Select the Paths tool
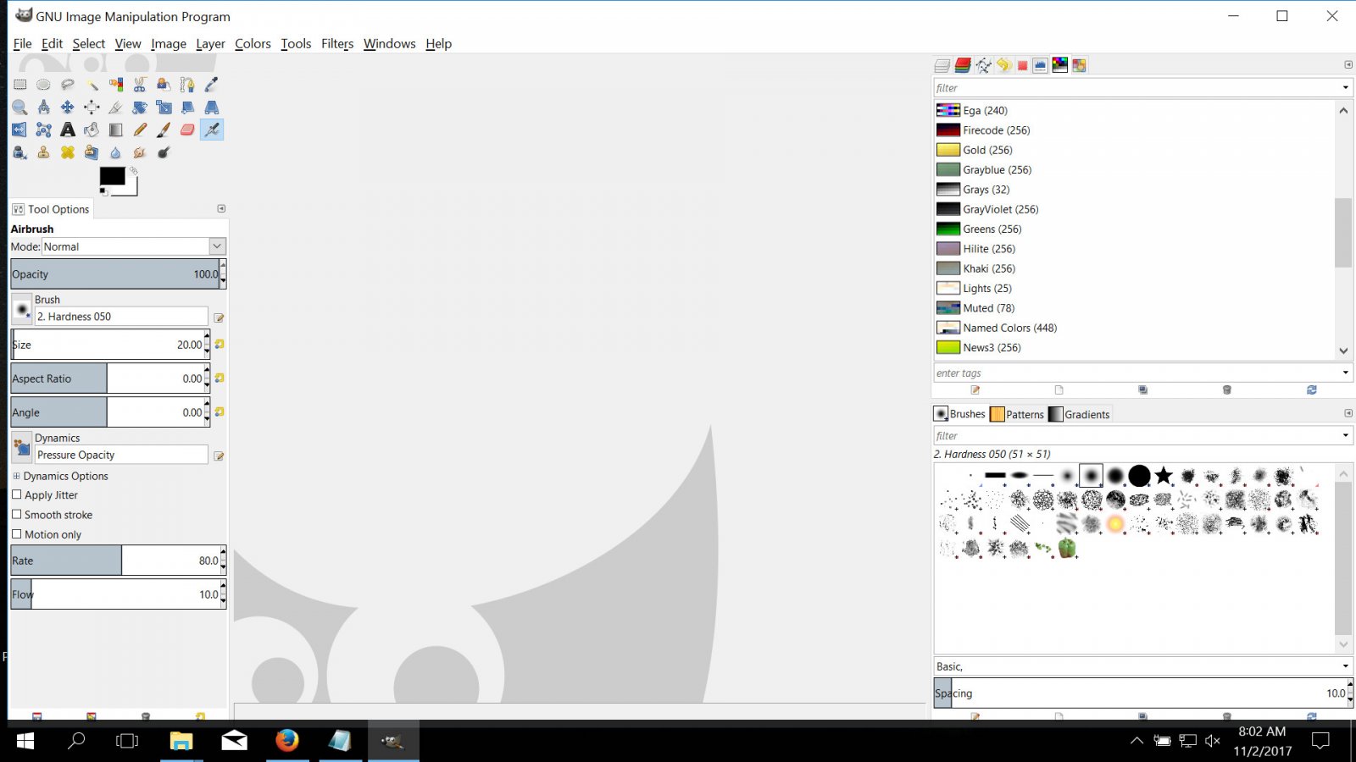The height and width of the screenshot is (762, 1356). [x=187, y=85]
